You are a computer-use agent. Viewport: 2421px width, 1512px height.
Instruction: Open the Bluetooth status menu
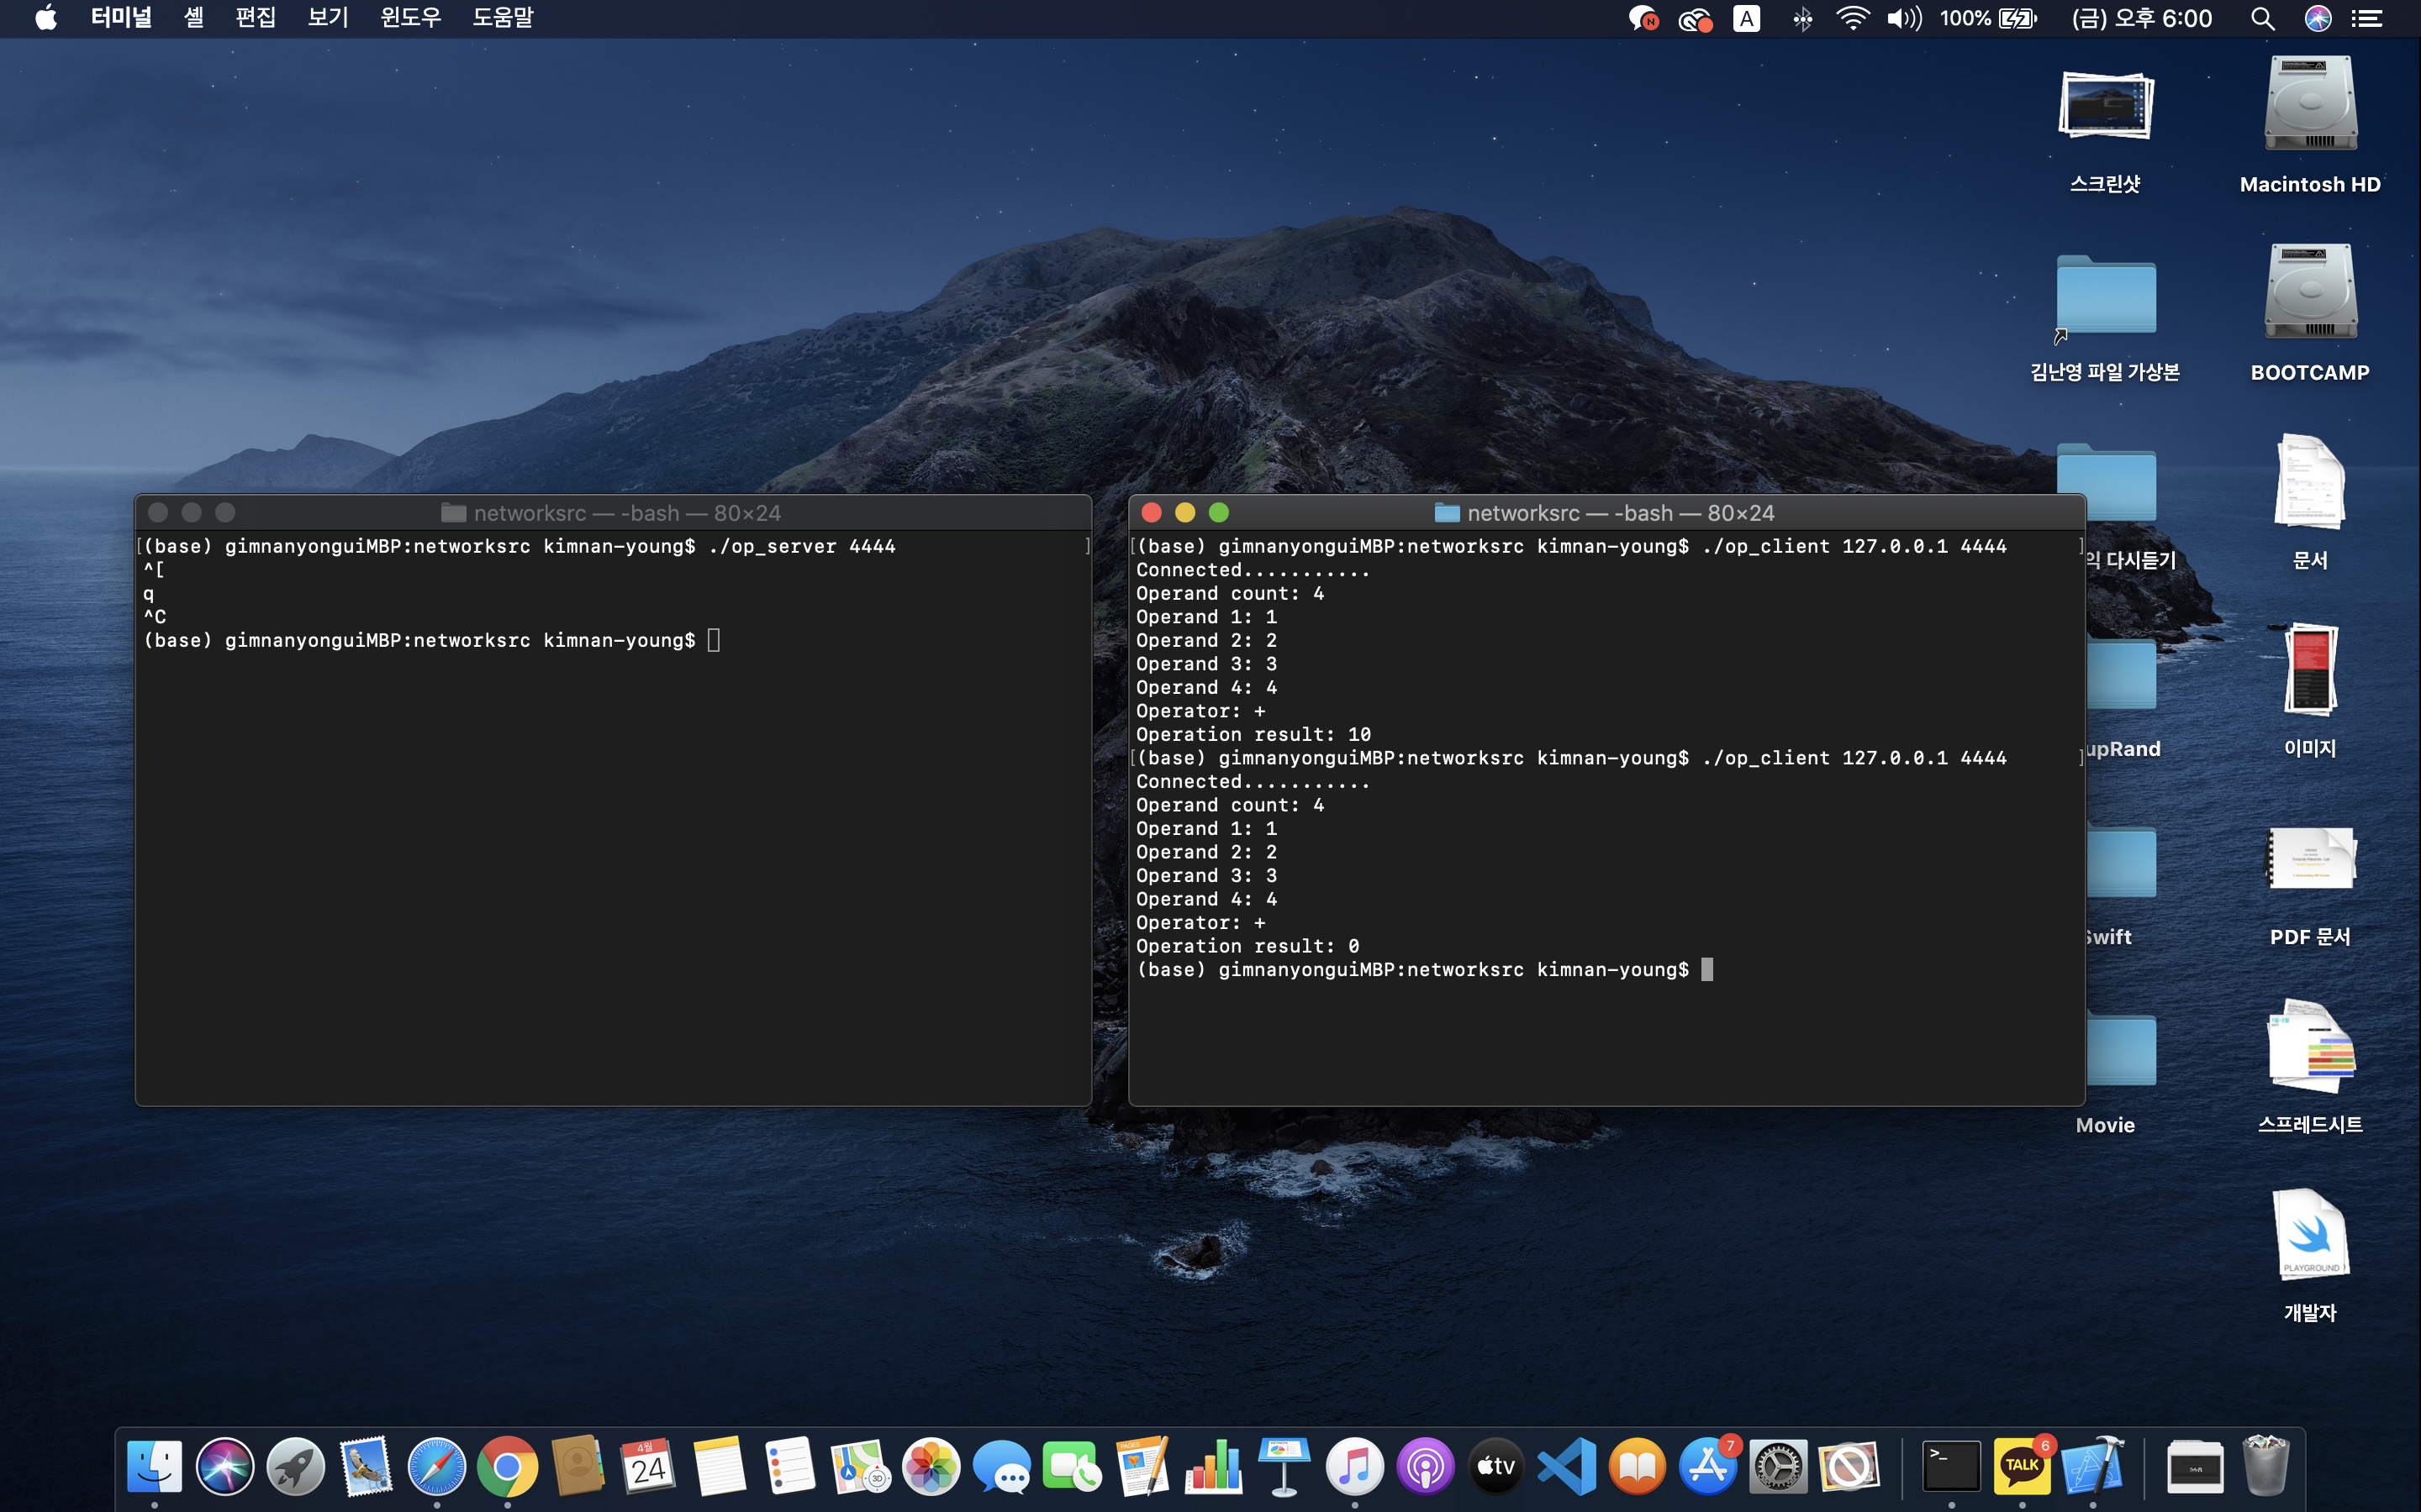(1801, 18)
